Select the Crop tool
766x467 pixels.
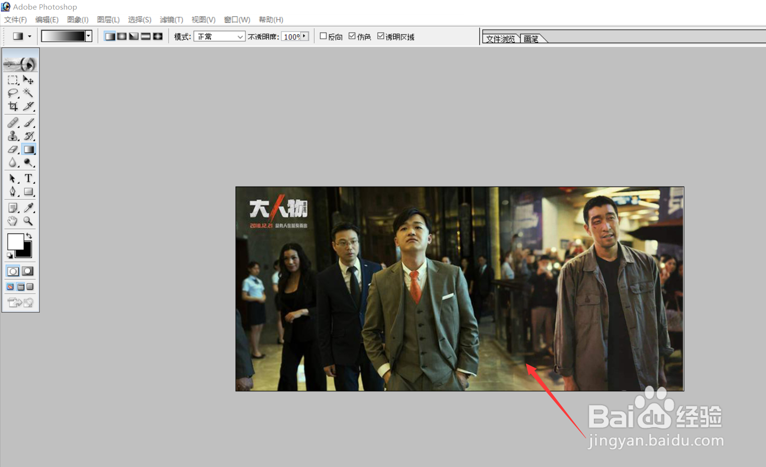[13, 106]
